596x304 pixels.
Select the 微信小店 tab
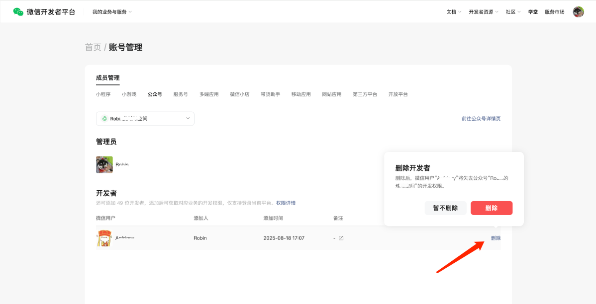239,94
